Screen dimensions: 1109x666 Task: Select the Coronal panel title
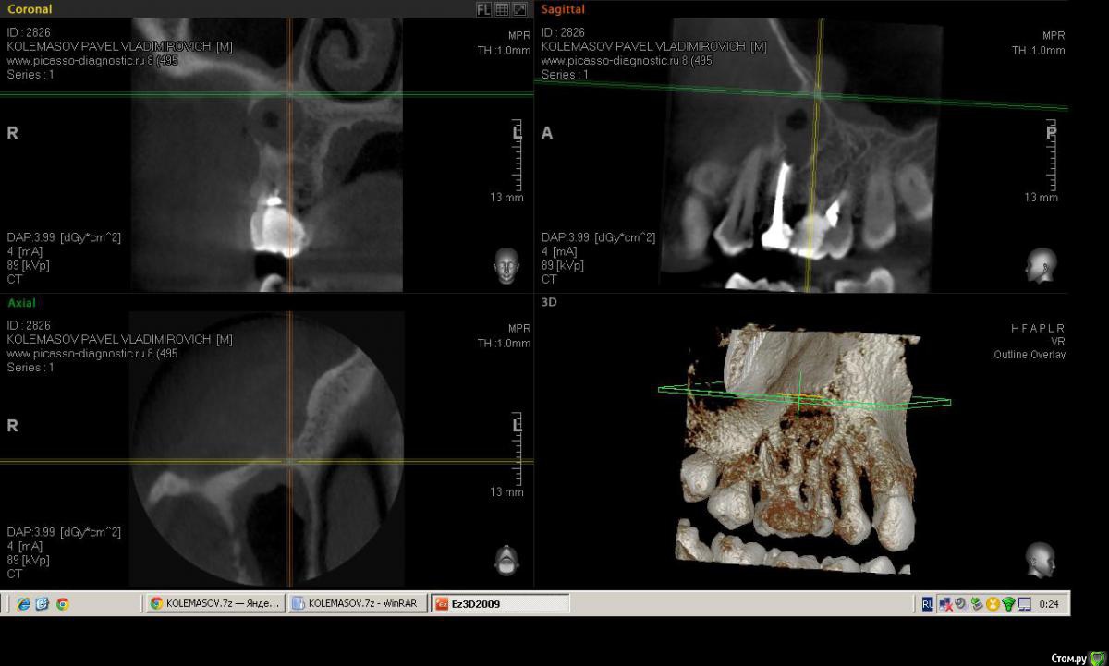[30, 9]
